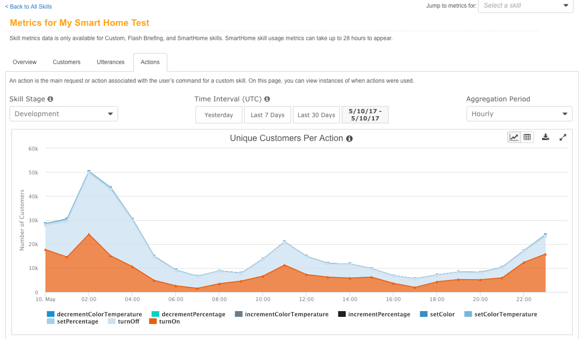The image size is (583, 339).
Task: Click the Time Interval info icon
Action: [x=267, y=99]
